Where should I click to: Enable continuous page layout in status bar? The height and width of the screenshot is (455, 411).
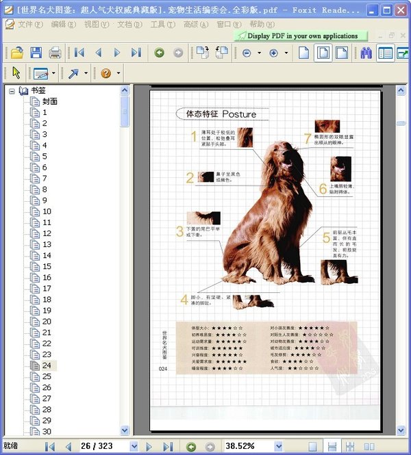(332, 447)
